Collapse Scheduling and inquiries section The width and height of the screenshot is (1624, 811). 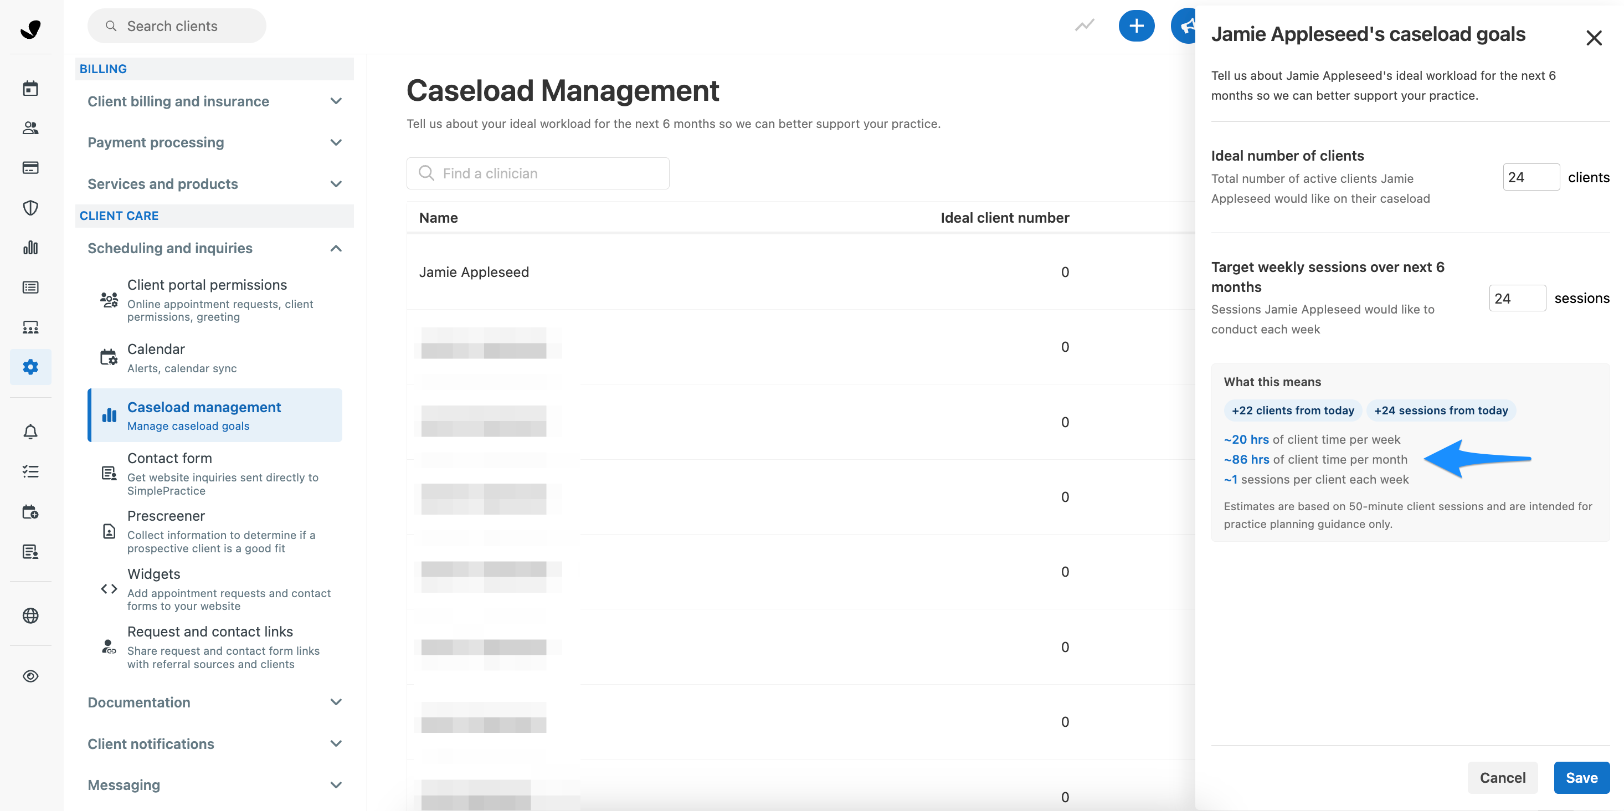(x=214, y=249)
